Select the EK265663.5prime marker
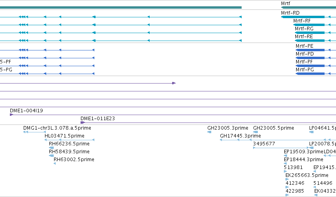 tap(287, 179)
